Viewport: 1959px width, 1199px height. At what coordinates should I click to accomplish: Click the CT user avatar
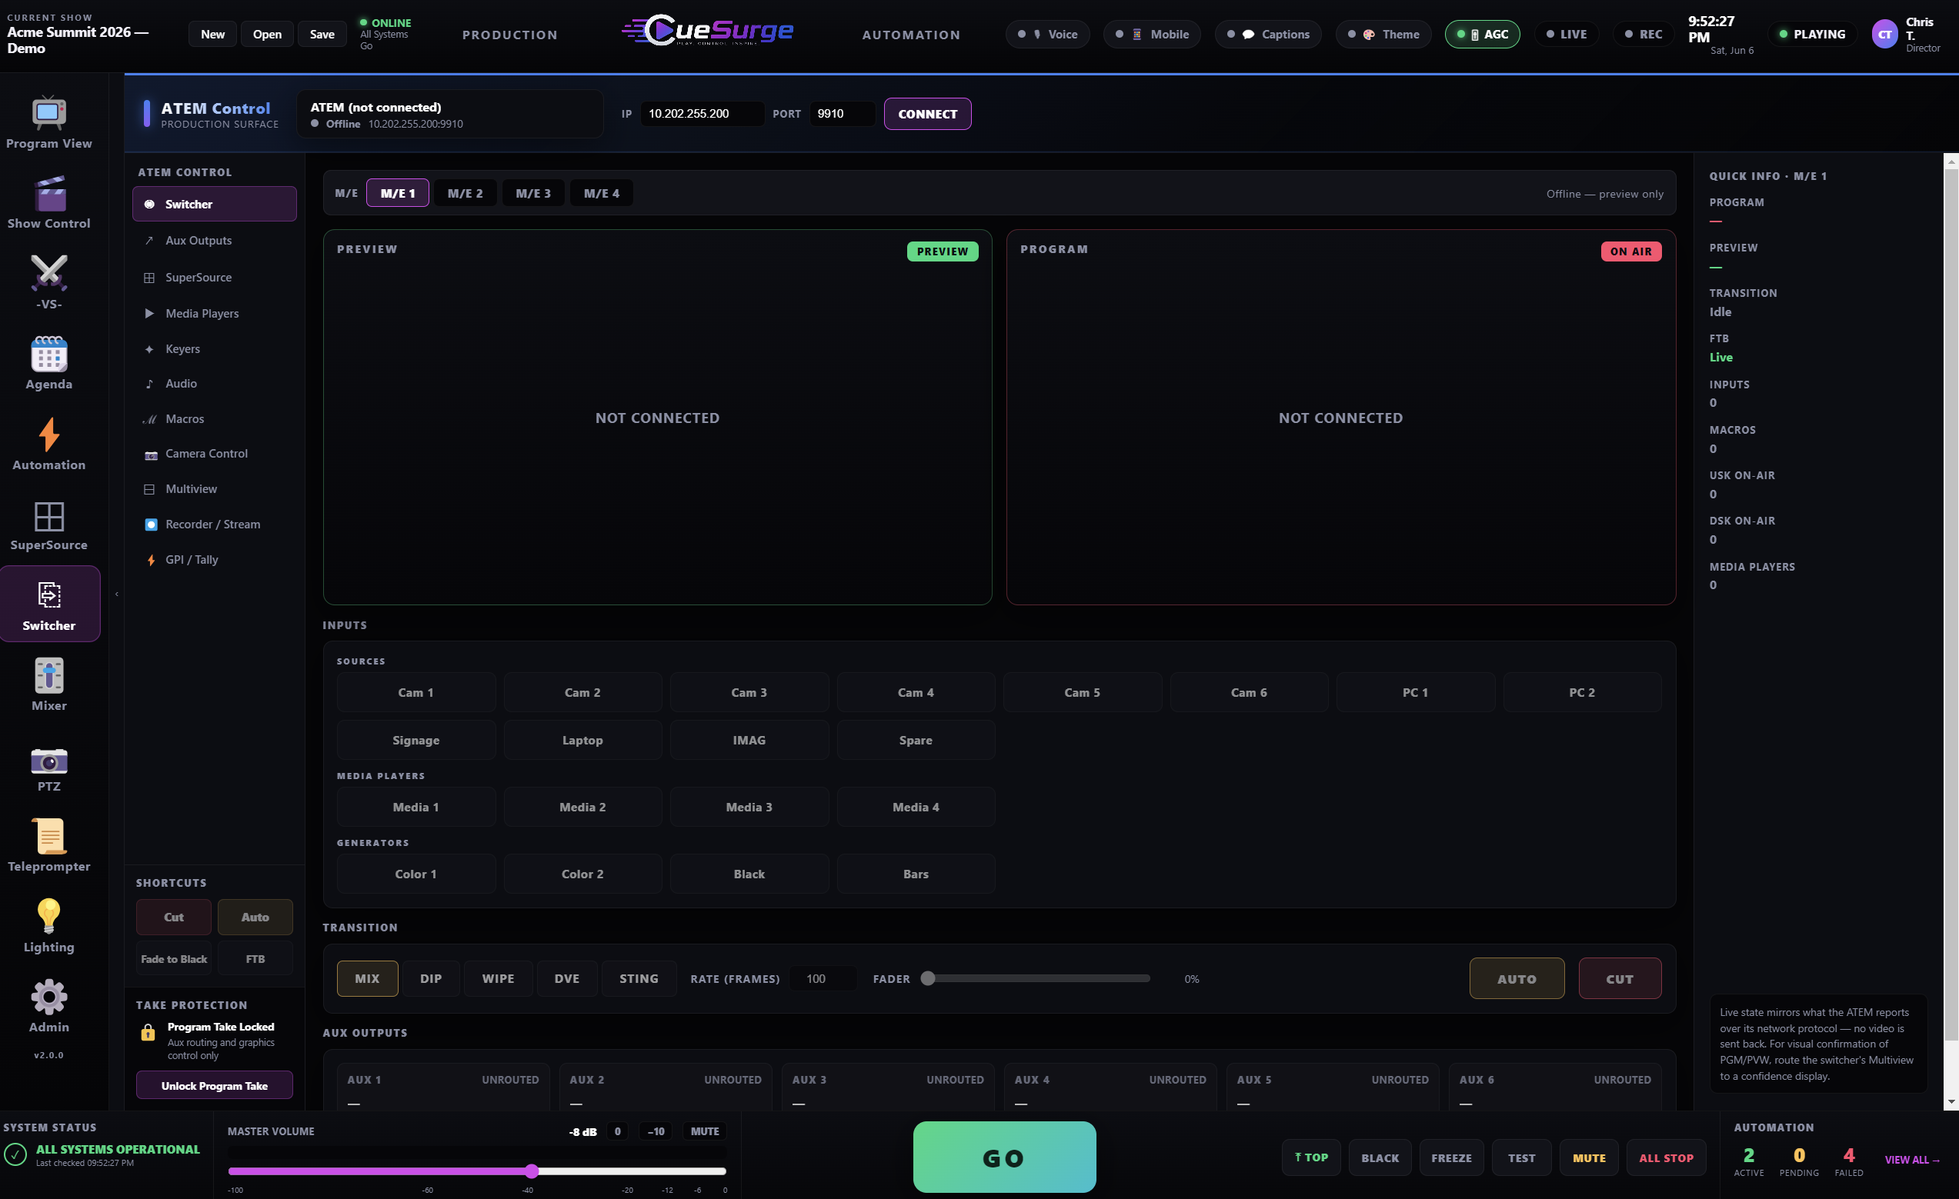[x=1884, y=34]
